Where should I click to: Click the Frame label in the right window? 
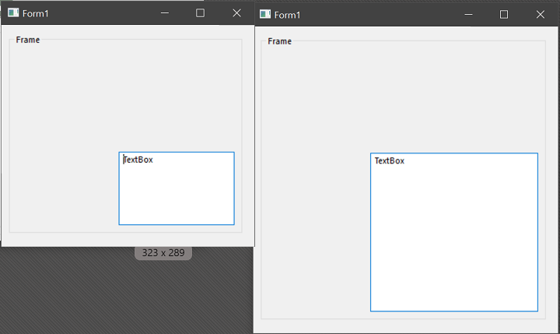coord(280,41)
